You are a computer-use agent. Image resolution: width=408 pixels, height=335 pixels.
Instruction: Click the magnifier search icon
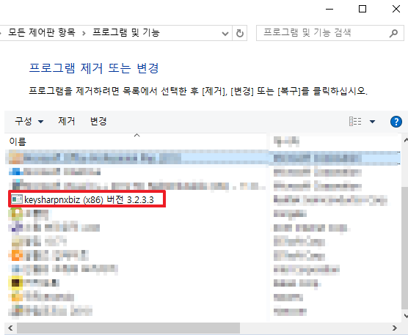tap(393, 33)
